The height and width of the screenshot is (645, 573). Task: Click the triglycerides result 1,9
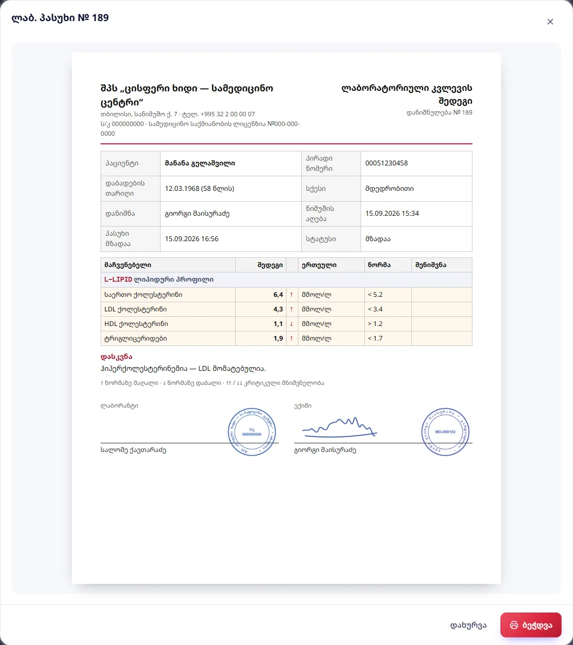[x=278, y=338]
